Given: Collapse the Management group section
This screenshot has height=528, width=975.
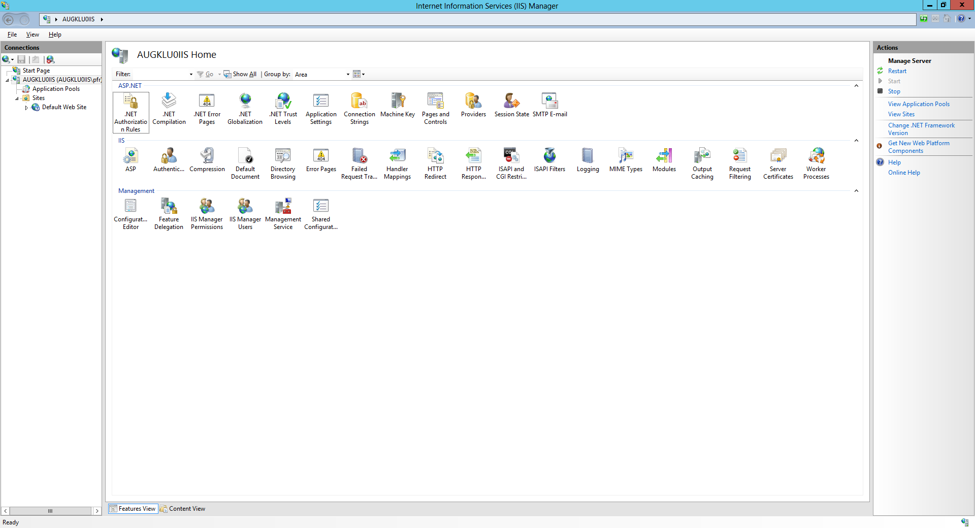Looking at the screenshot, I should tap(856, 191).
